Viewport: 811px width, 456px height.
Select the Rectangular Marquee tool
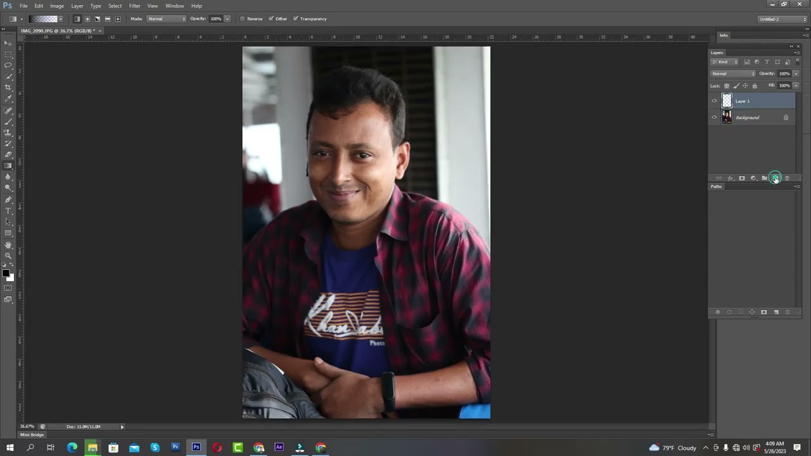[8, 54]
